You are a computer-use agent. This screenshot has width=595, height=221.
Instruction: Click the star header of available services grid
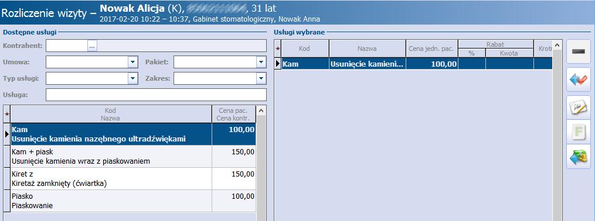[x=6, y=114]
